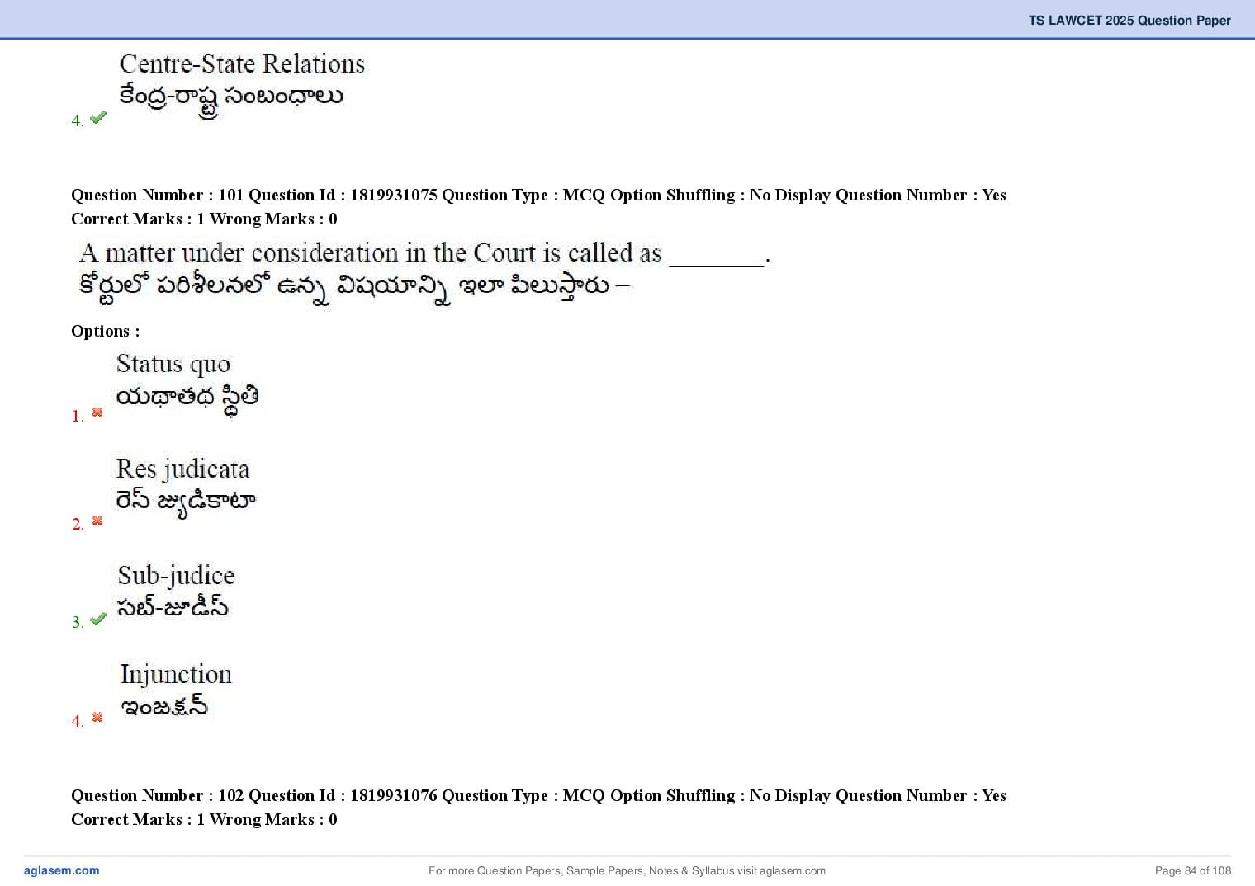Click Telugu text under Res judicata

pyautogui.click(x=186, y=502)
